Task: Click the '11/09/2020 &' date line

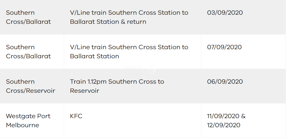Action: pos(226,116)
